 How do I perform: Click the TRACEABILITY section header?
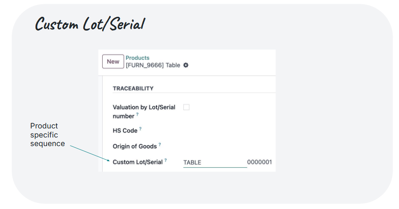click(133, 88)
